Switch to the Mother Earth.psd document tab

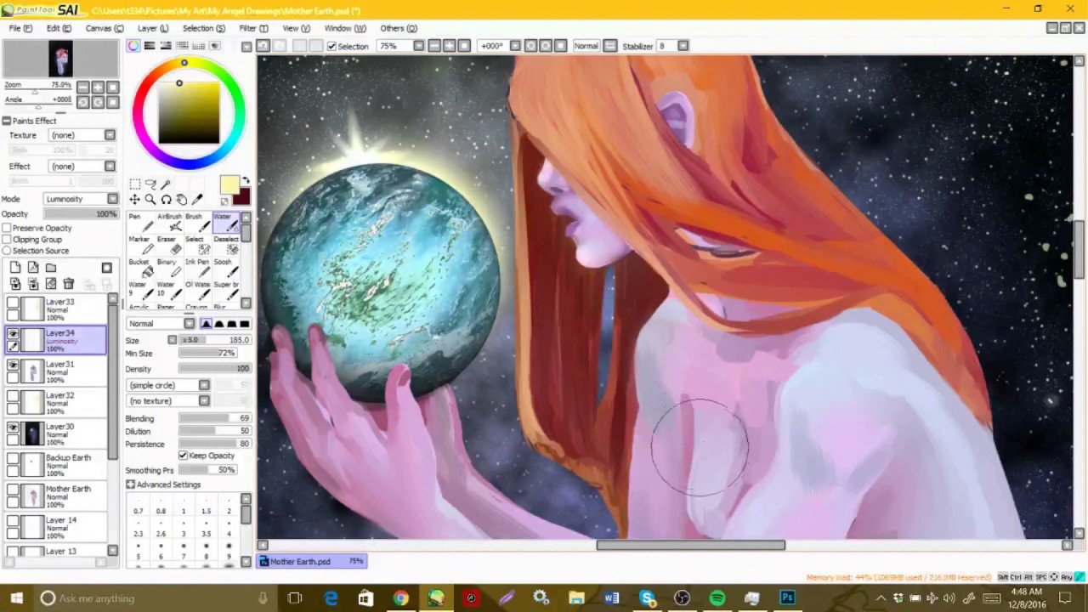tap(312, 562)
